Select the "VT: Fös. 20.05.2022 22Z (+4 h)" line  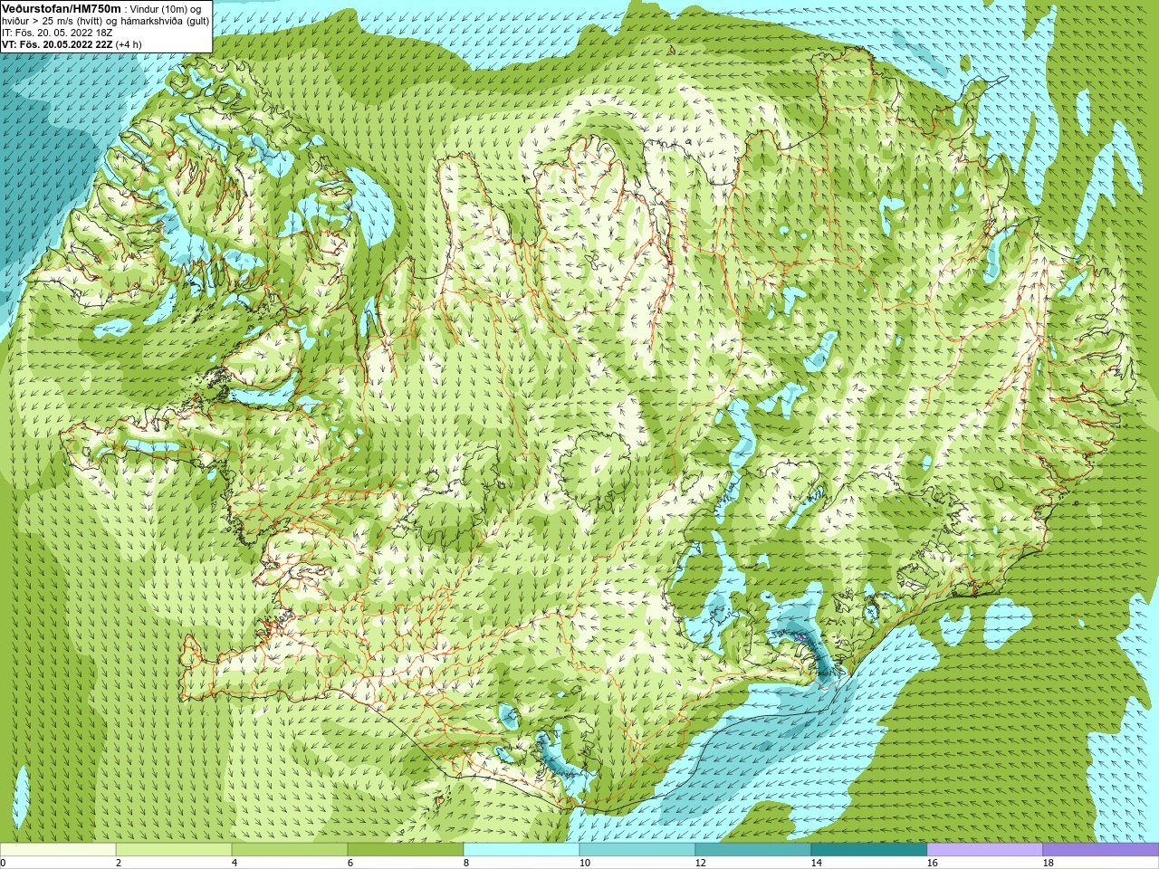pos(72,44)
